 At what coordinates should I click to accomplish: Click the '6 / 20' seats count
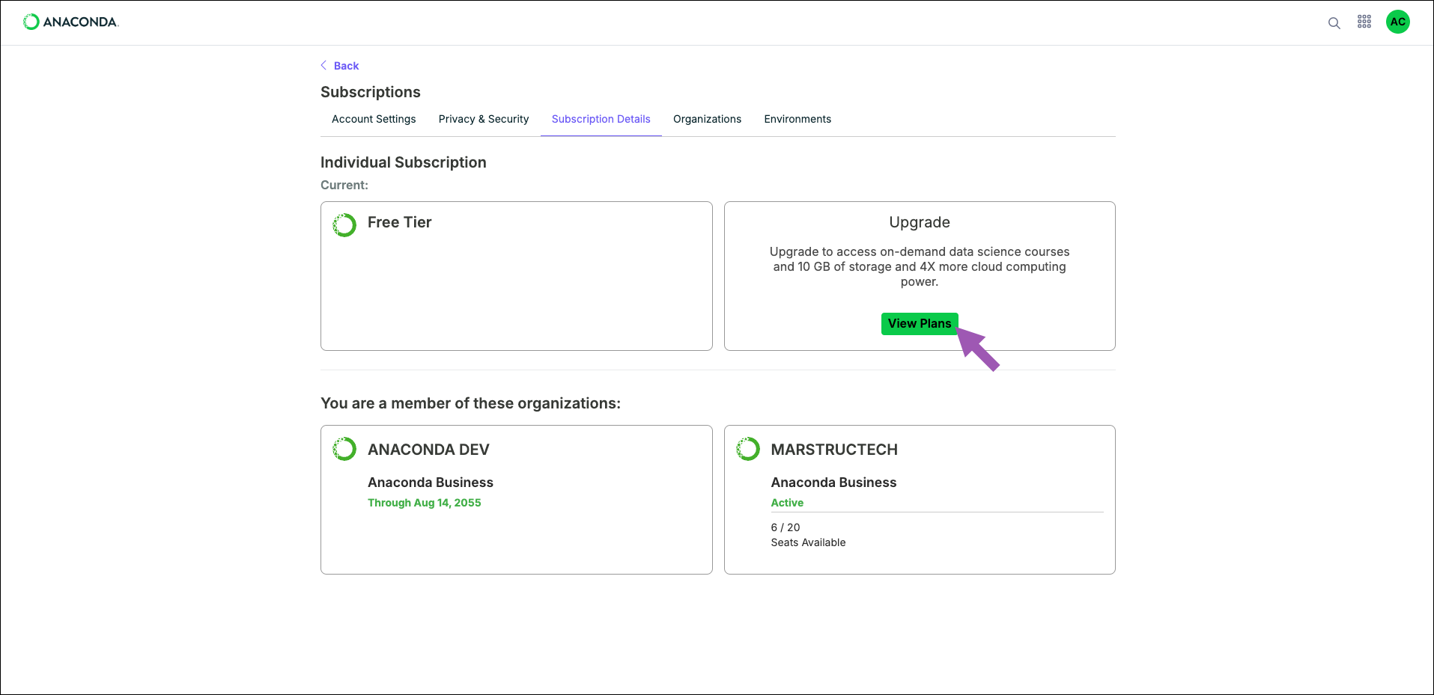(786, 527)
